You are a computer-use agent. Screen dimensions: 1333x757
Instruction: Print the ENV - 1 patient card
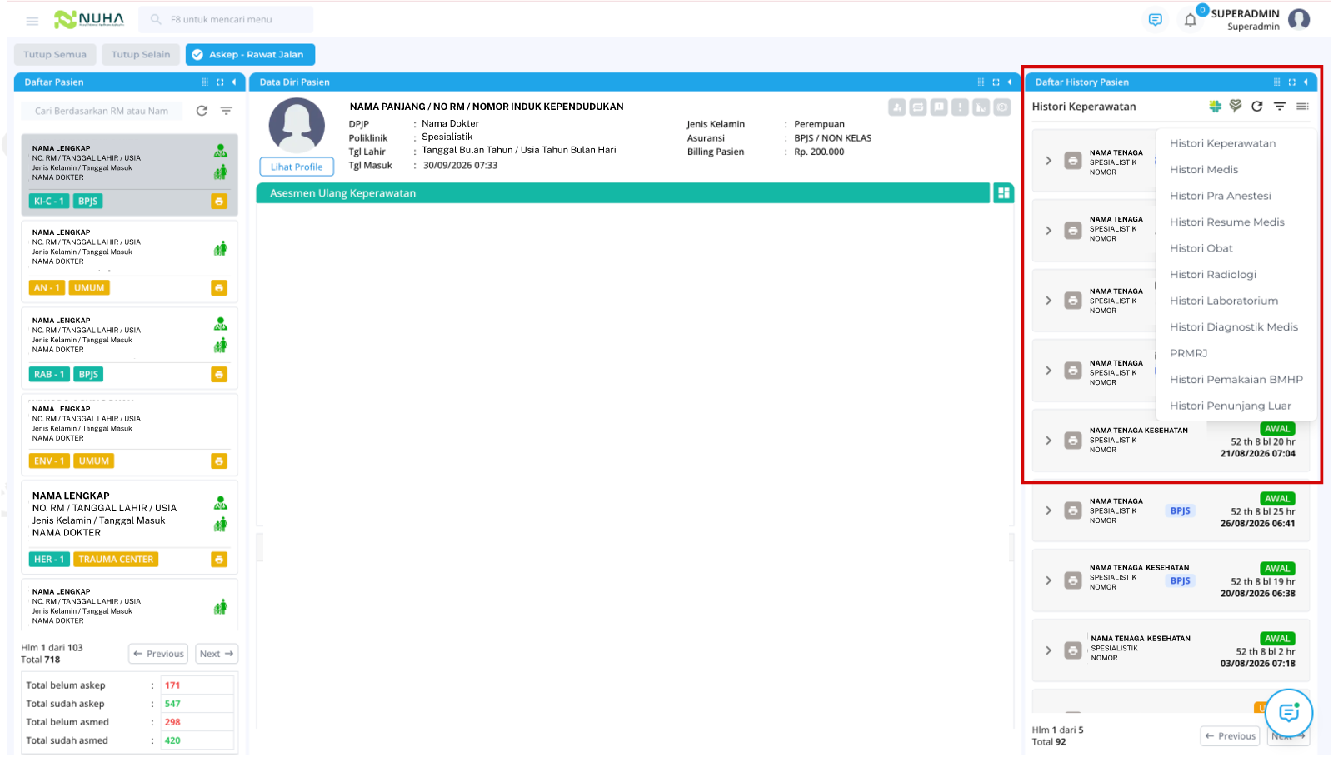click(x=219, y=461)
